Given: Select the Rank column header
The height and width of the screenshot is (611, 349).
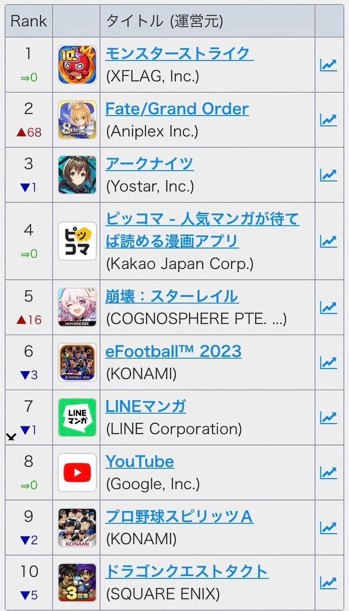Looking at the screenshot, I should (x=29, y=21).
